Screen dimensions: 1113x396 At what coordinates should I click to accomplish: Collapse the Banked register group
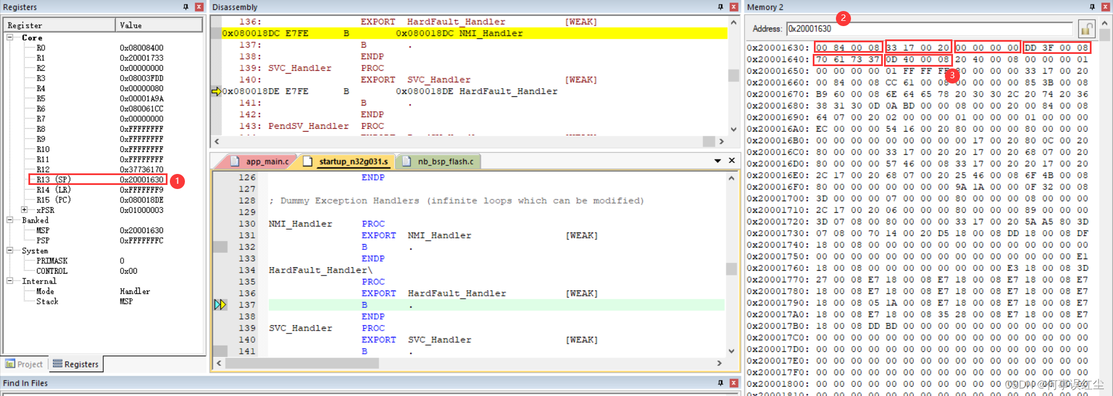(x=10, y=220)
